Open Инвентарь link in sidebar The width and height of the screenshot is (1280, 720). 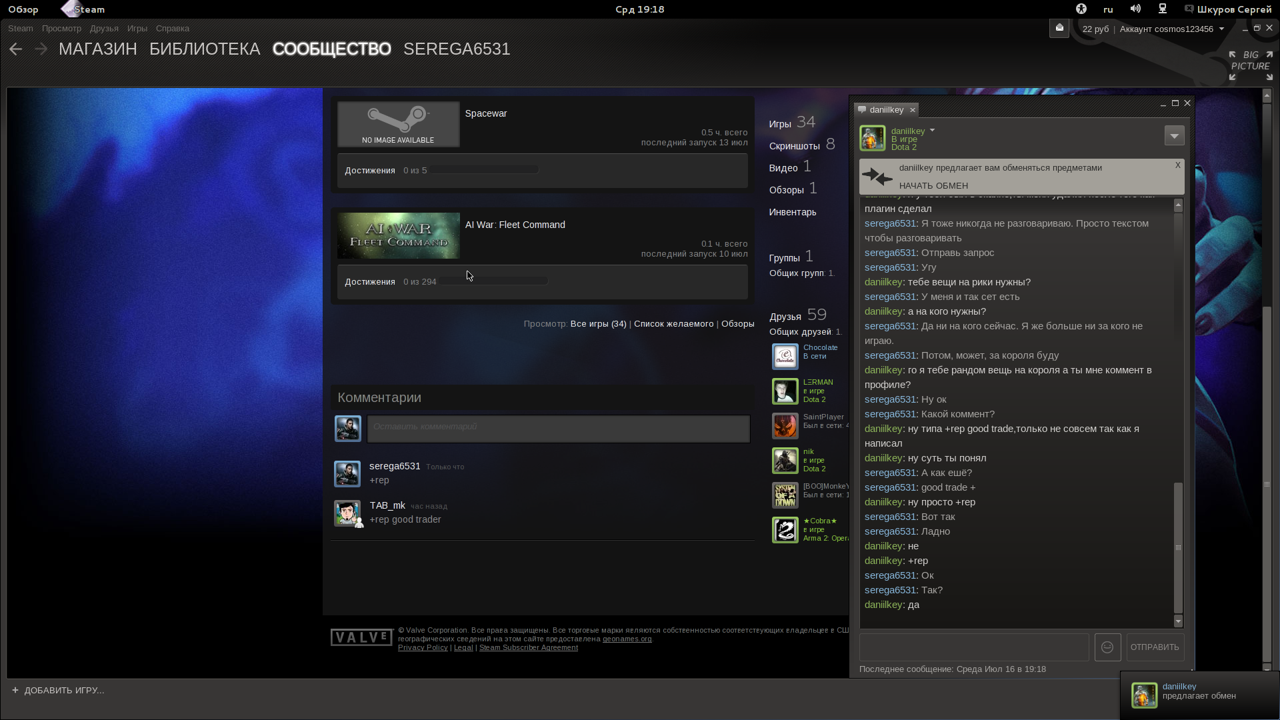(793, 212)
